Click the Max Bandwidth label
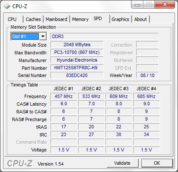The image size is (178, 172). 30,53
